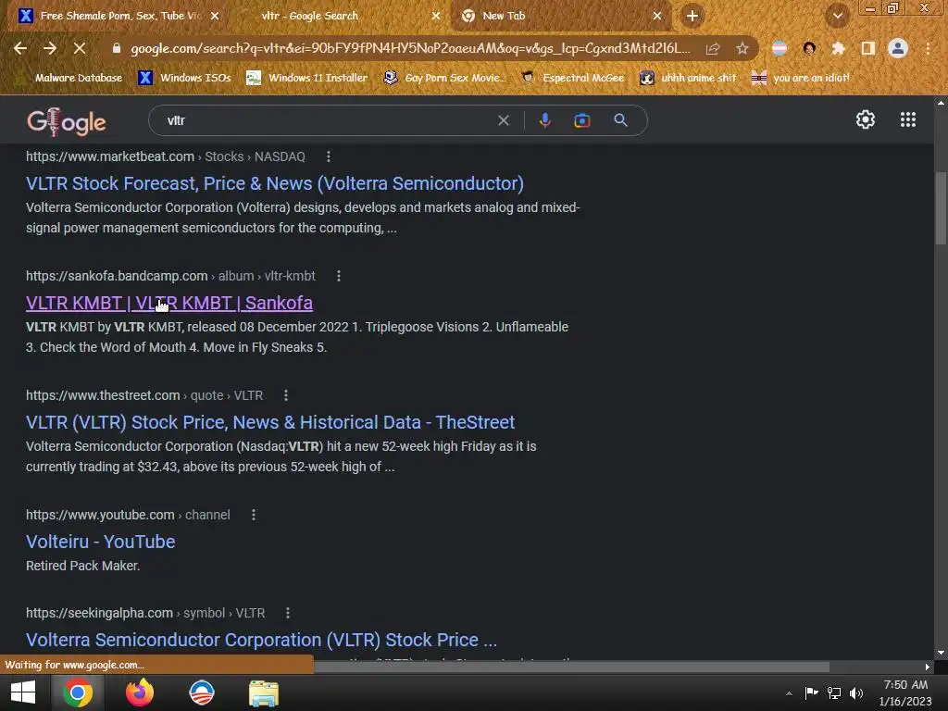This screenshot has width=948, height=711.
Task: Search by image with camera icon
Action: click(581, 120)
